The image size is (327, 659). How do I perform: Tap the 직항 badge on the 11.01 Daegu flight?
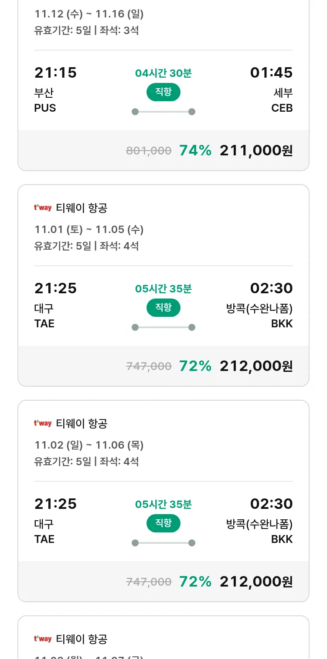coord(163,308)
